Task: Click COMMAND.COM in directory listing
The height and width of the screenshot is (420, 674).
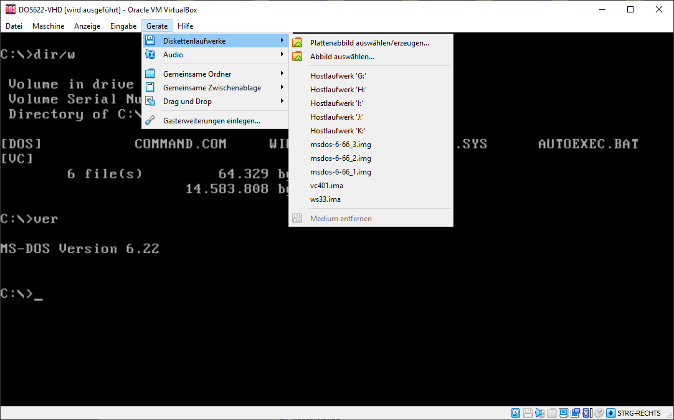Action: point(181,143)
